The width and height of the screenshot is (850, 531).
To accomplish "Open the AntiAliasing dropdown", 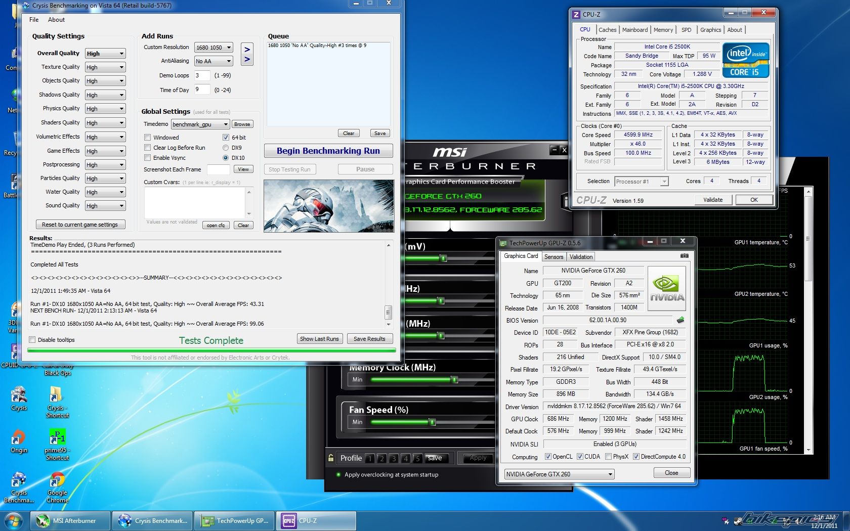I will click(214, 61).
